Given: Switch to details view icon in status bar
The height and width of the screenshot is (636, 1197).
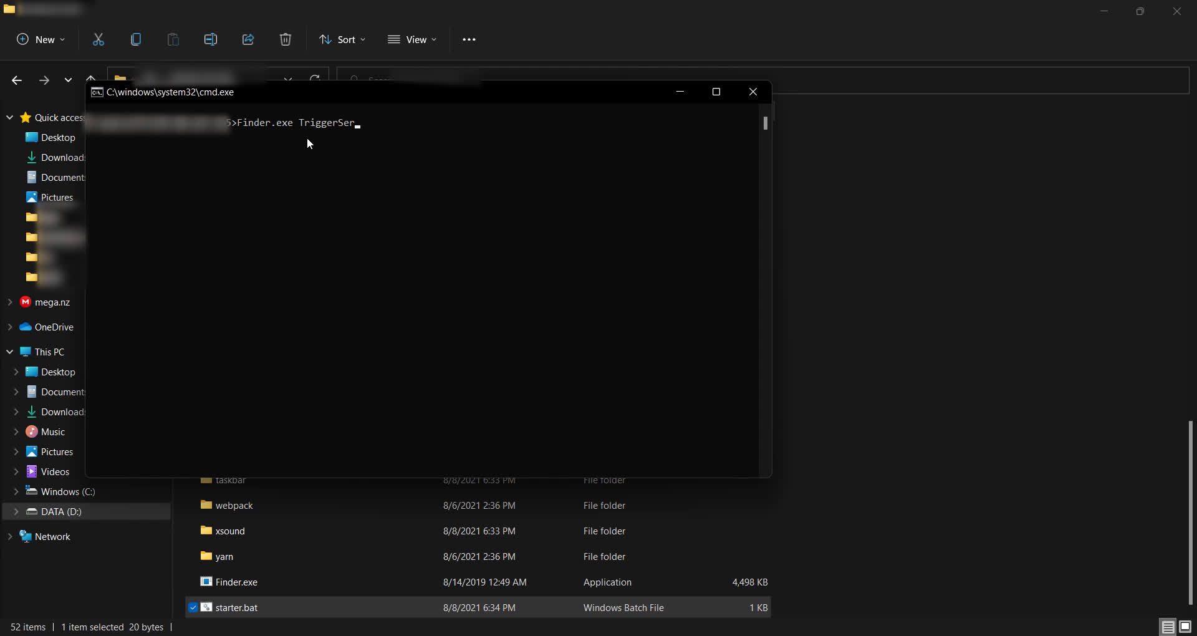Looking at the screenshot, I should tap(1168, 627).
